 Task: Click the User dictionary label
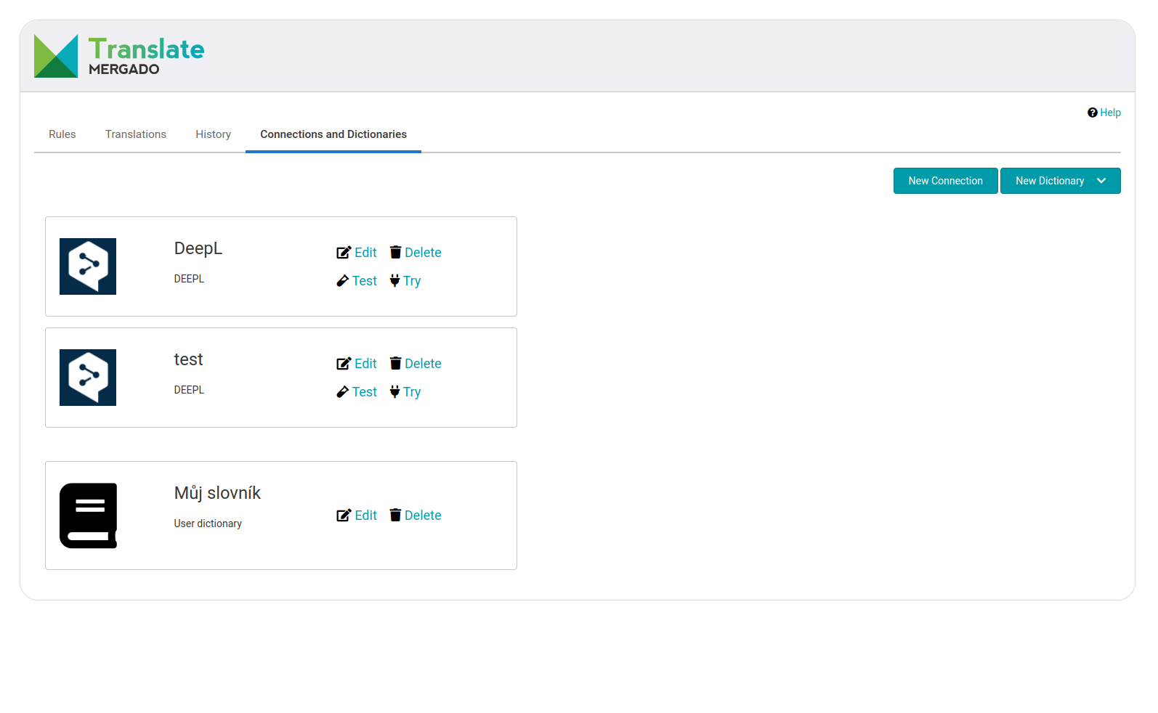click(208, 523)
